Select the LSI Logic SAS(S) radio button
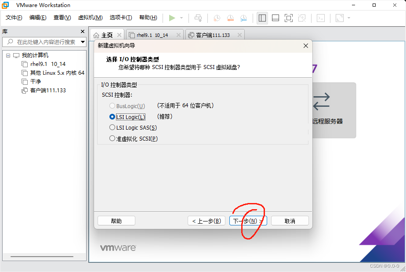Viewport: 406px width, 272px height. 112,127
